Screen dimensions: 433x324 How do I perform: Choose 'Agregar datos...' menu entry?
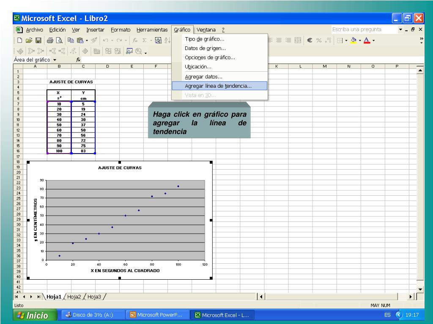coord(219,77)
